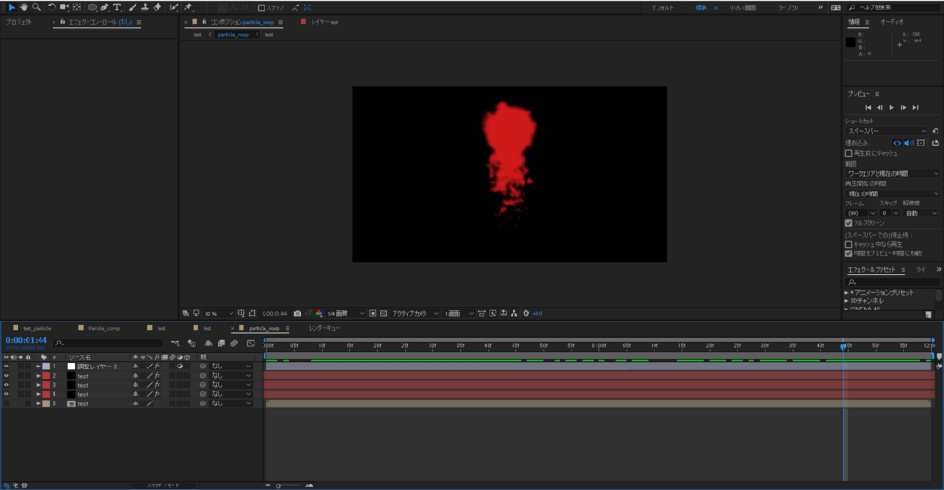Hide test layer number 4
Screen dimensions: 944x490
click(6, 394)
